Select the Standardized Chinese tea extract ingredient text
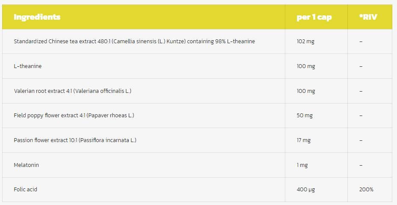 tap(134, 42)
